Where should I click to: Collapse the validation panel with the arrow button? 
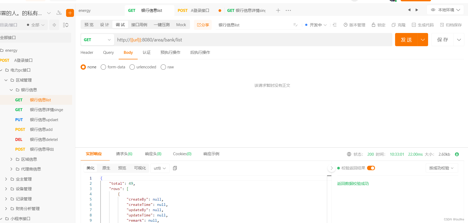[x=332, y=168]
